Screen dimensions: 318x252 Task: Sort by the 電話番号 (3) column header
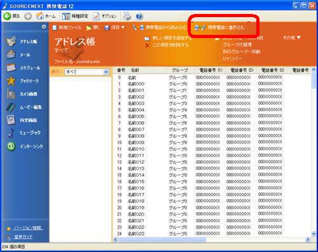tap(273, 70)
